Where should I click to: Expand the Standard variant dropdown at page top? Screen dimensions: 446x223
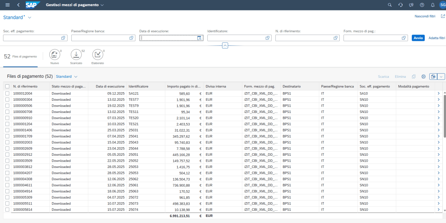point(30,17)
